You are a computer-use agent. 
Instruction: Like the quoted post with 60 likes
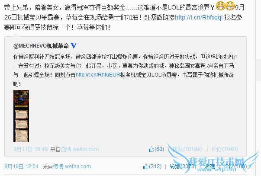[x=156, y=149]
